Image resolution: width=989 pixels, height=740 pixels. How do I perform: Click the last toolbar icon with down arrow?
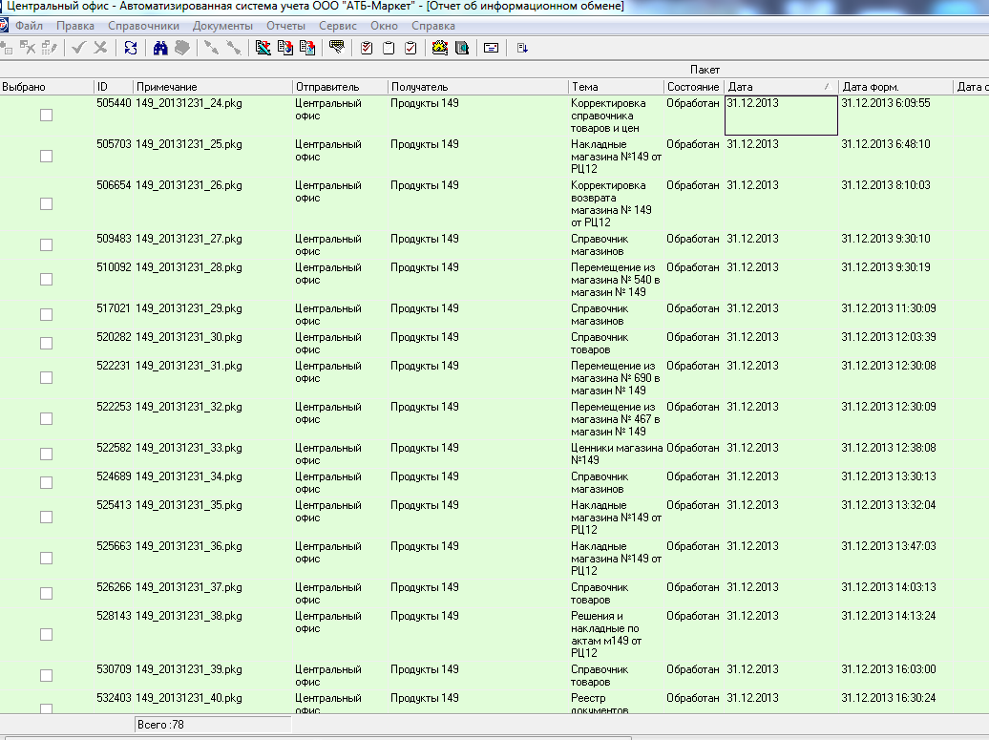click(522, 47)
